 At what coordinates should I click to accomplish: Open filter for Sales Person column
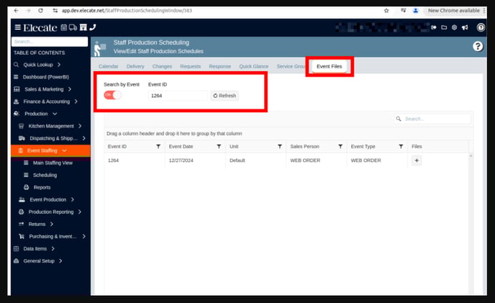[340, 146]
